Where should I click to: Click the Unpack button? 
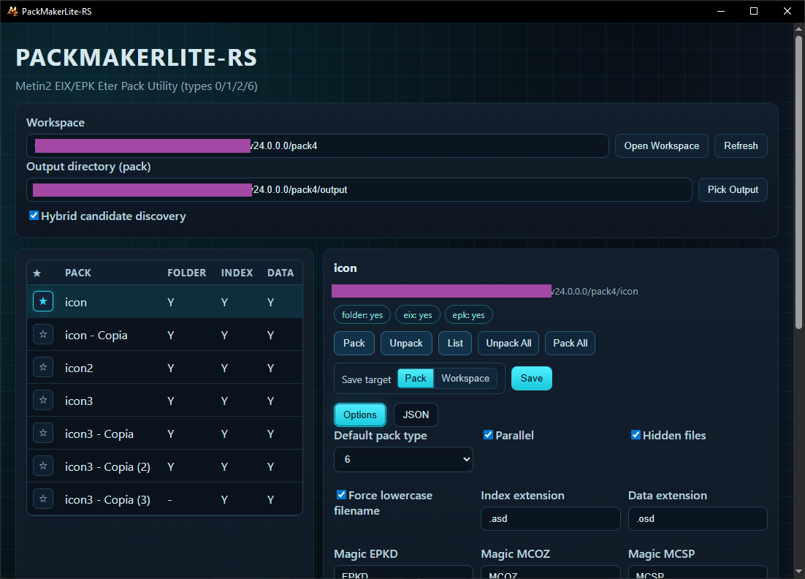click(406, 343)
